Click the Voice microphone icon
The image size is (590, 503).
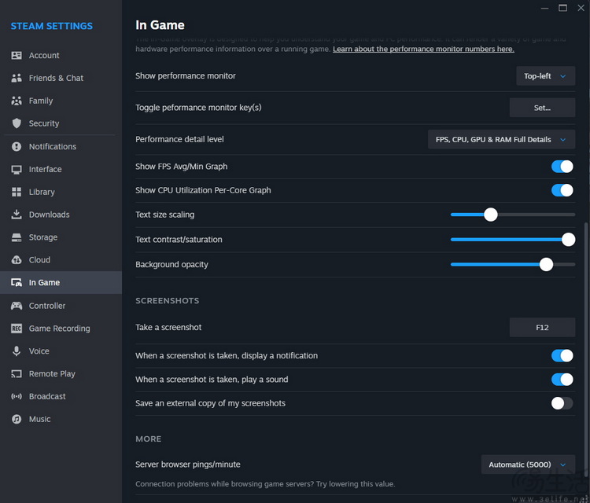pos(17,351)
